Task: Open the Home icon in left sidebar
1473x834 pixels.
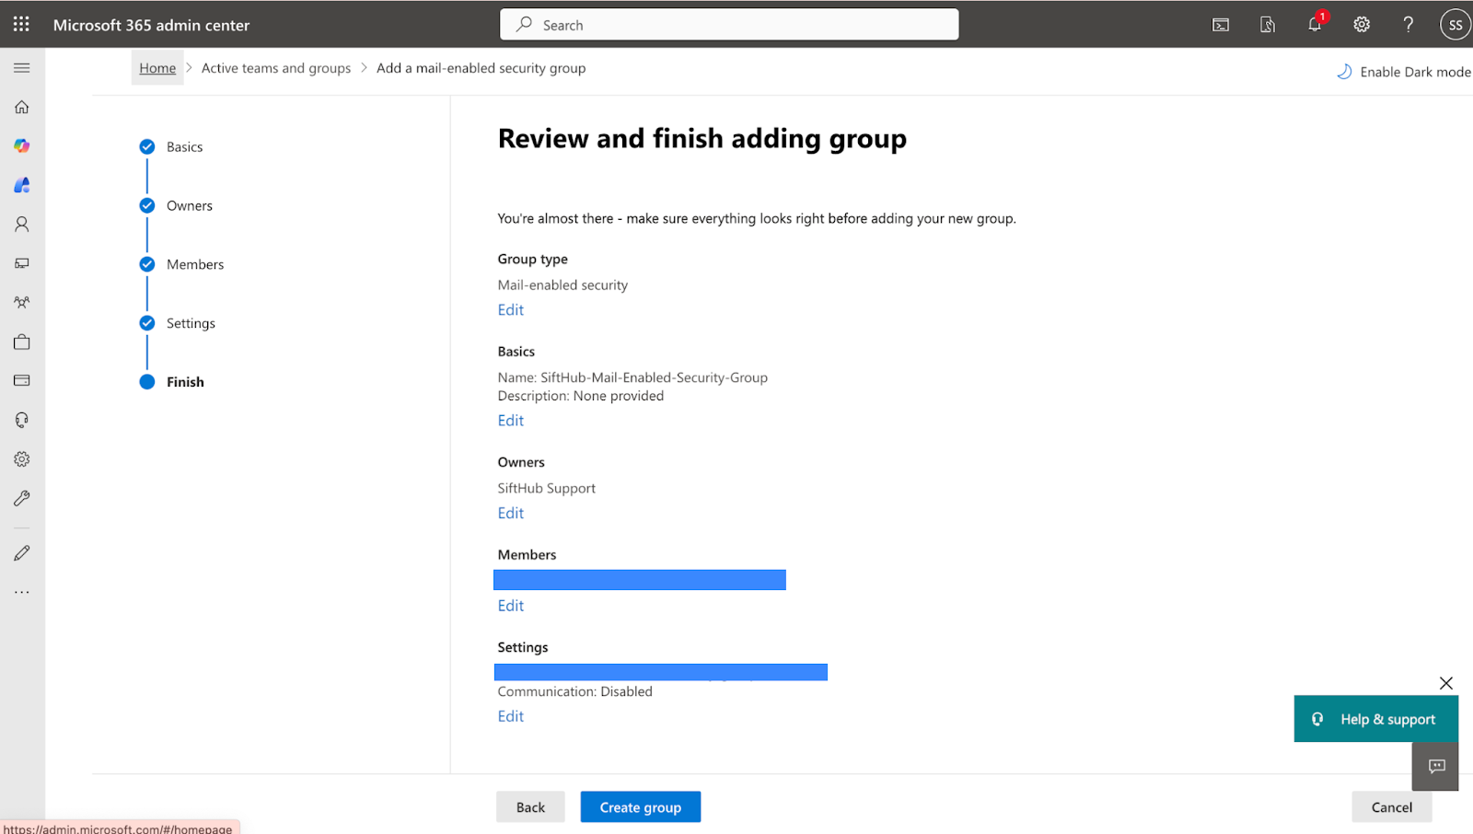Action: (x=22, y=107)
